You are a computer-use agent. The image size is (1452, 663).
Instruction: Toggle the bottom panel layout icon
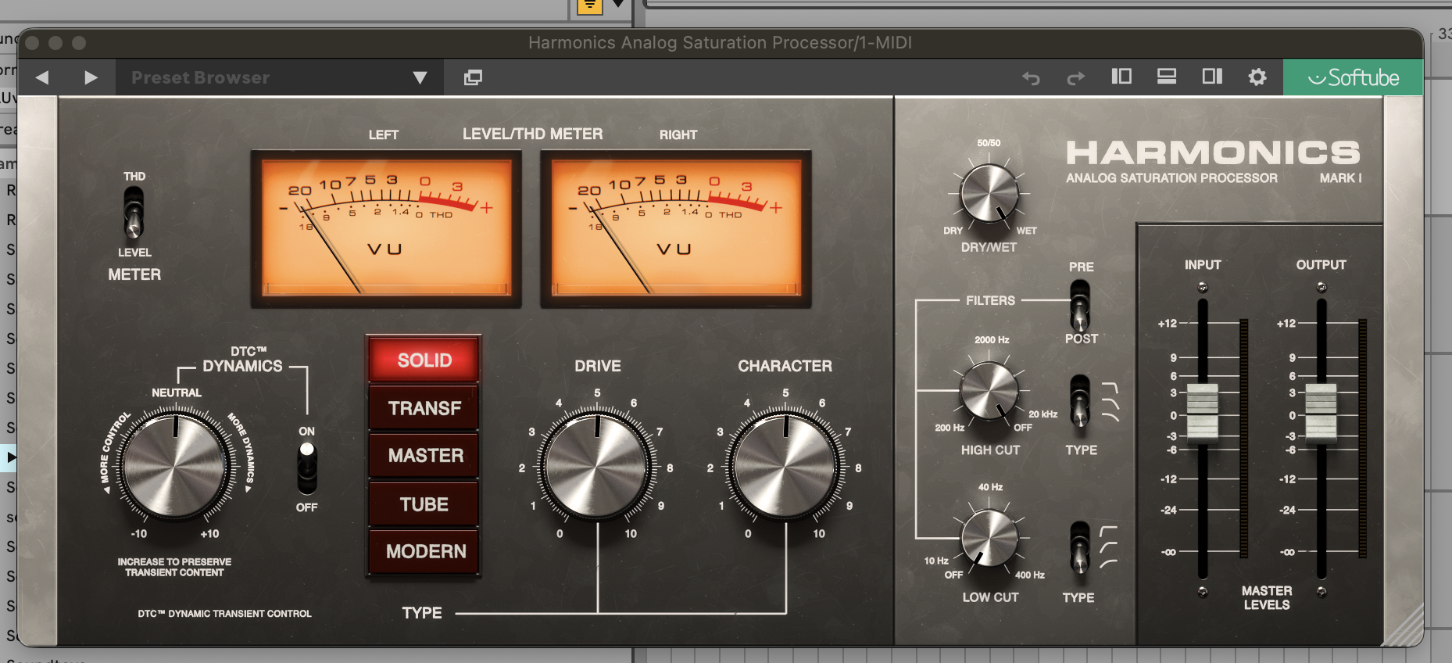(x=1167, y=76)
